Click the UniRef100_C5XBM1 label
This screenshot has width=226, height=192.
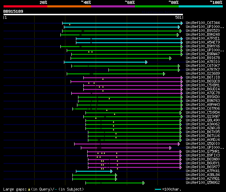(x=203, y=85)
